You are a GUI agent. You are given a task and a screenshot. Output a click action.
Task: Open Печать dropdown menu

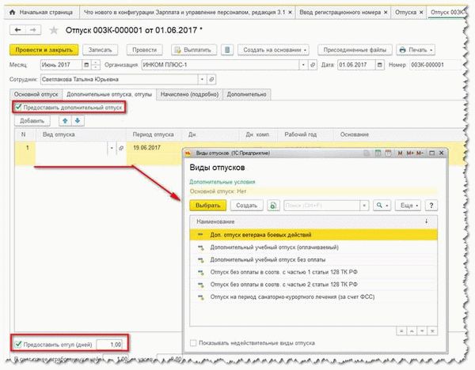point(416,50)
